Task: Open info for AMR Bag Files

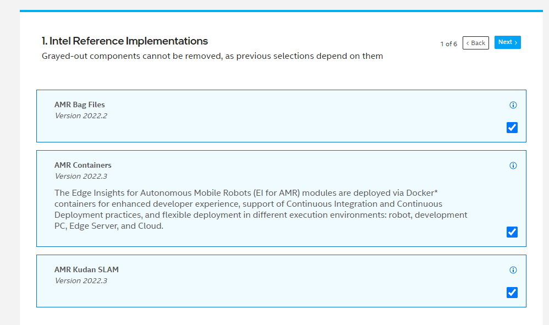Action: coord(513,105)
